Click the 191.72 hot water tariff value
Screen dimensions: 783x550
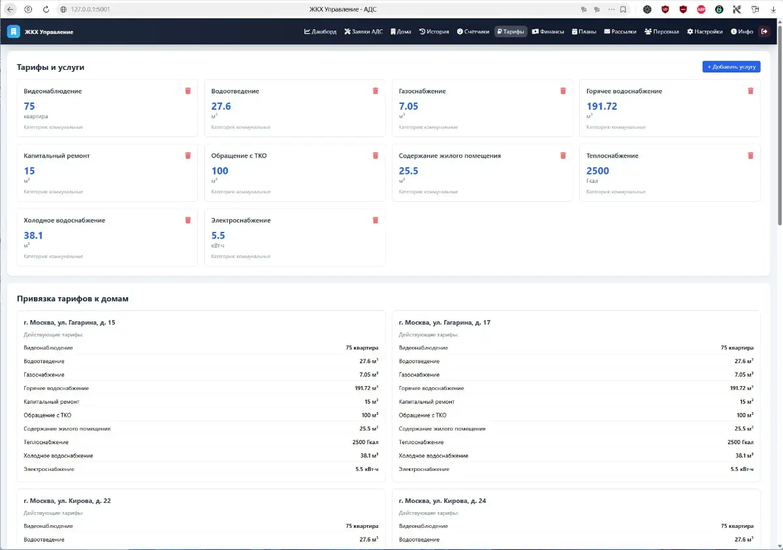601,106
